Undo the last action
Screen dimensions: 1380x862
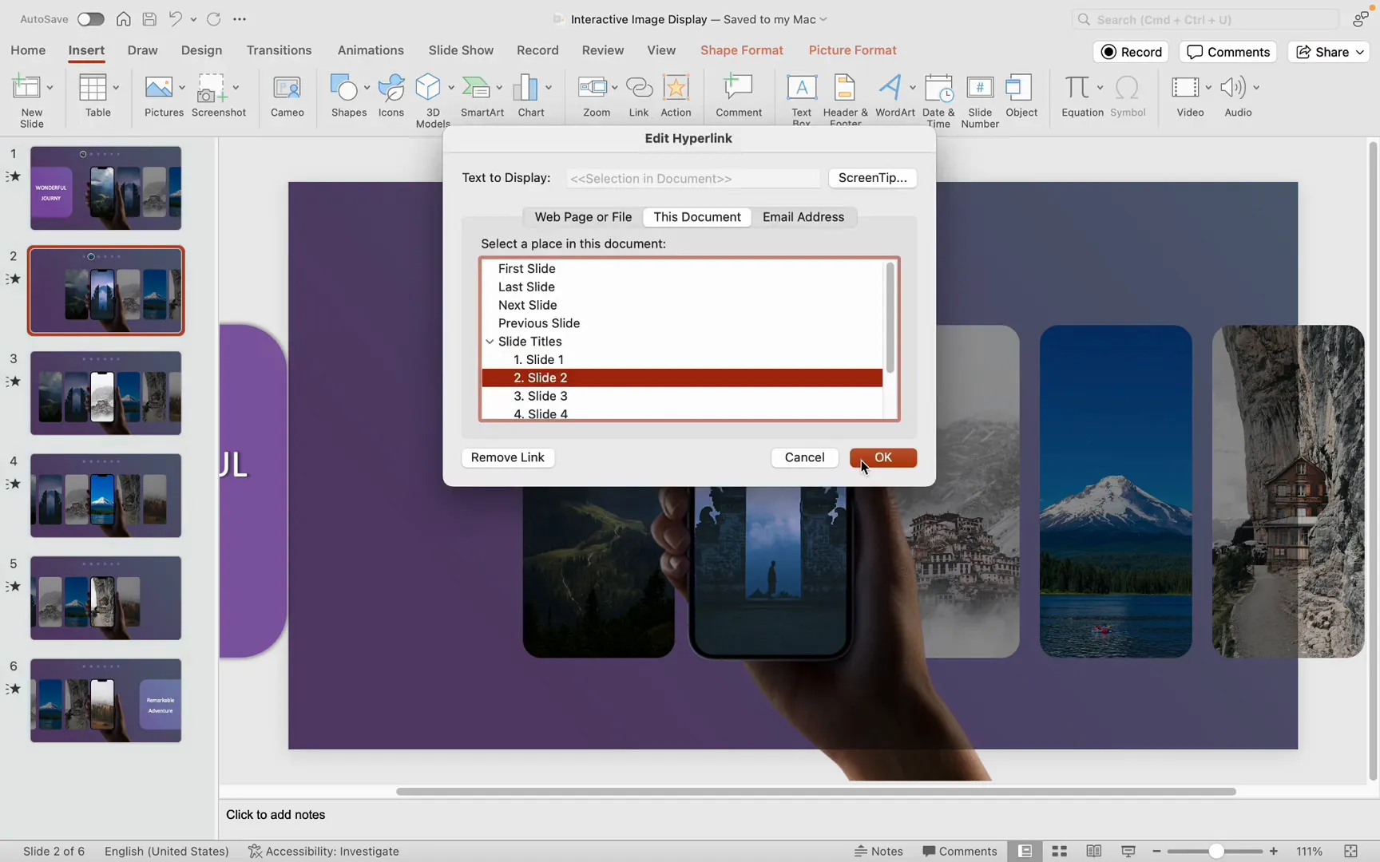click(x=175, y=19)
